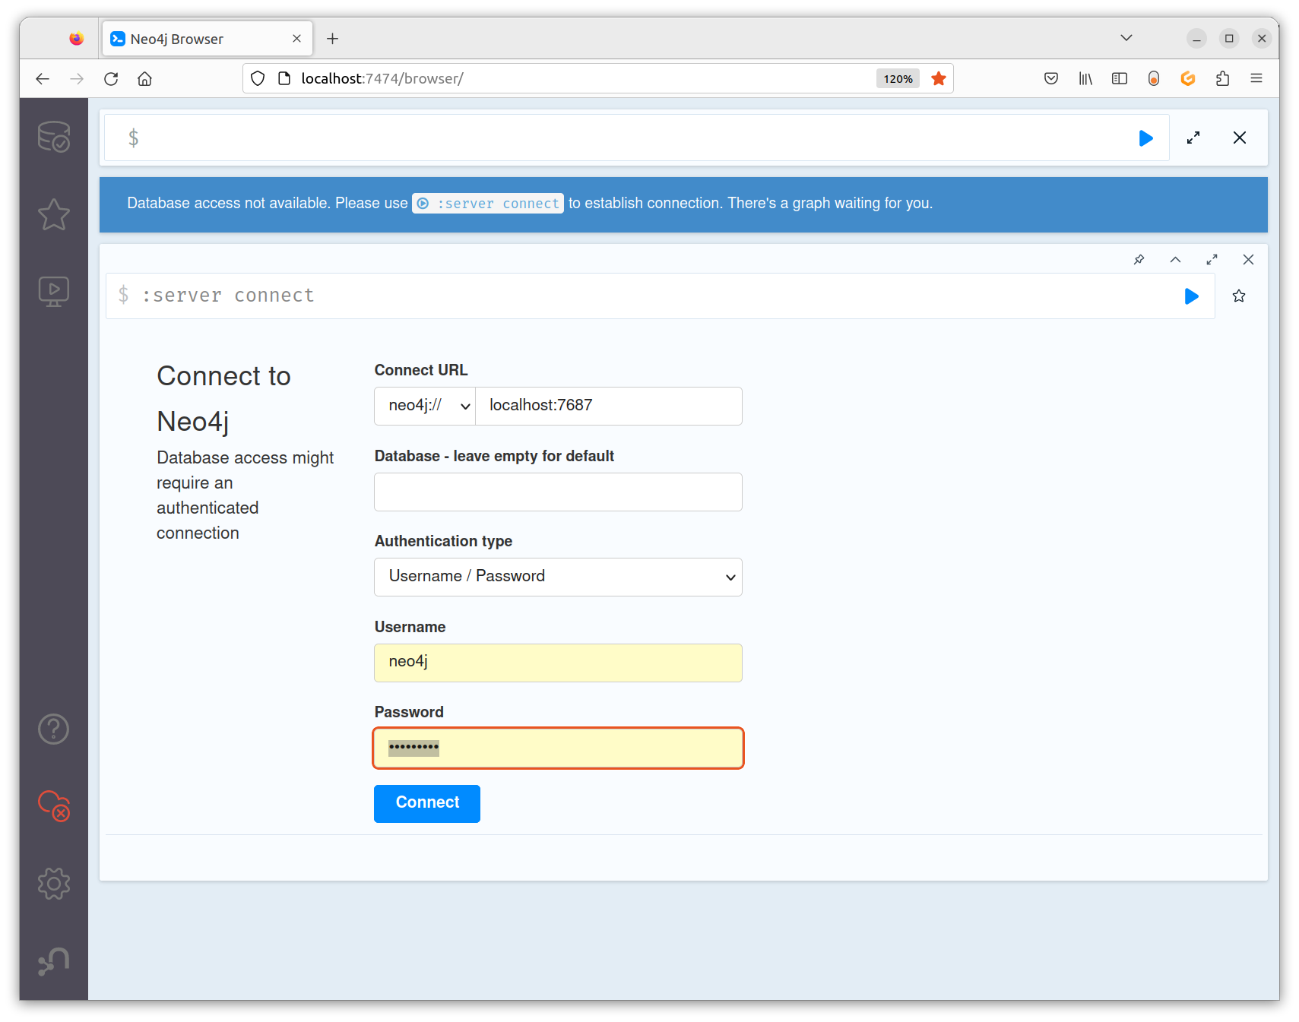Toggle the Firefox sidebar view
Image resolution: width=1299 pixels, height=1022 pixels.
pos(1120,78)
